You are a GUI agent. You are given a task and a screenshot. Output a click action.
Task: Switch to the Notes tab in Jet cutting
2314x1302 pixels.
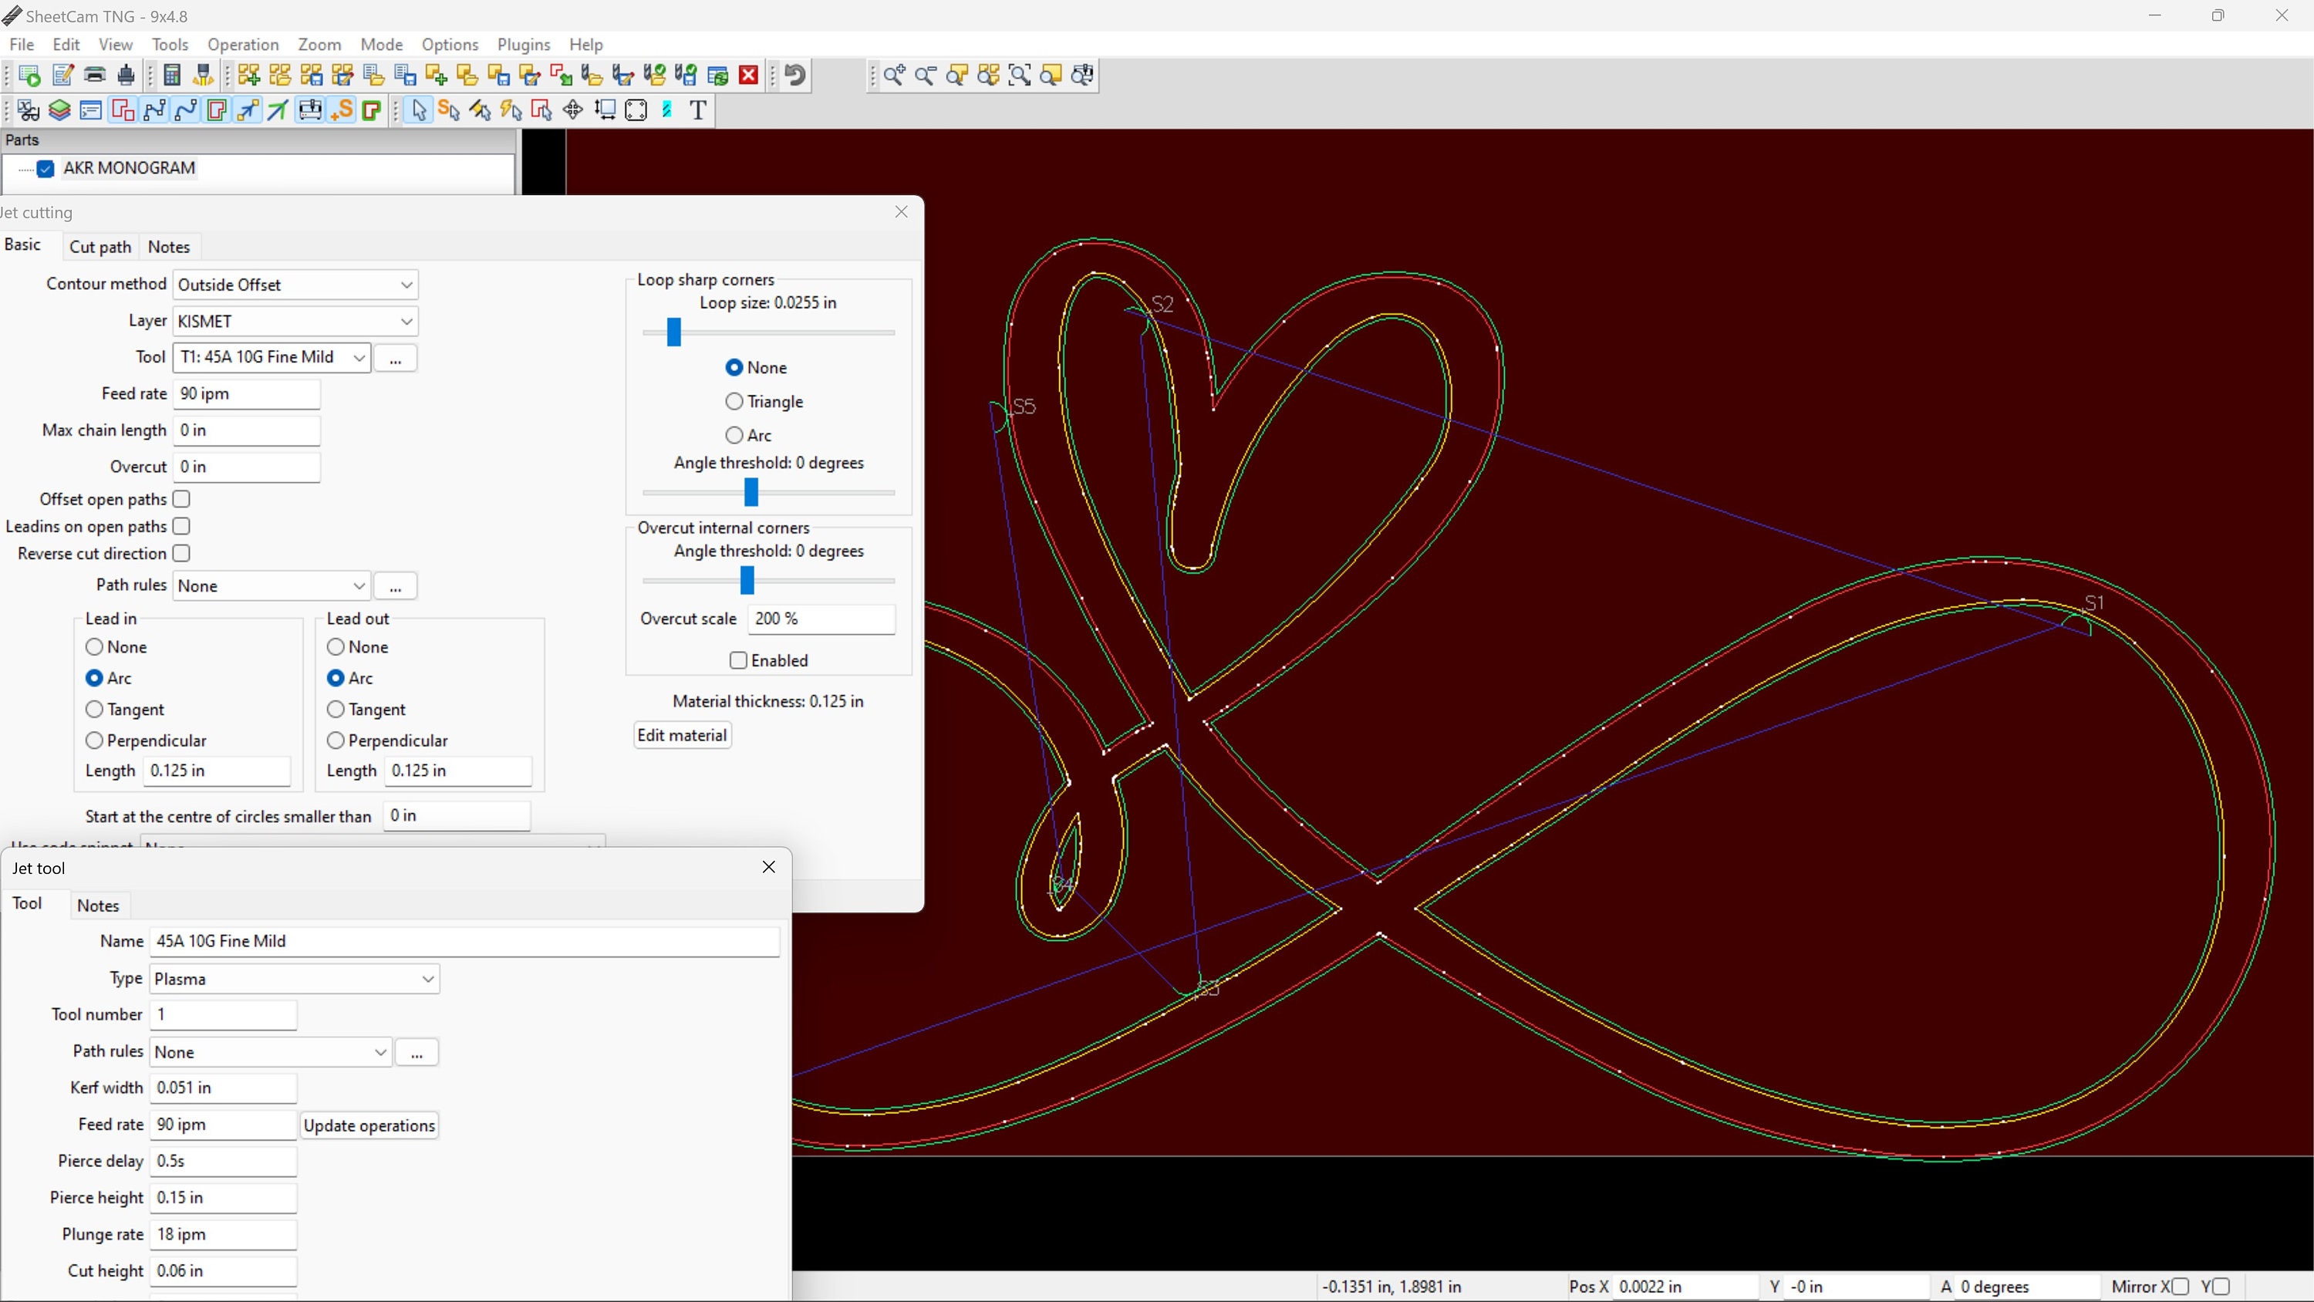(169, 246)
